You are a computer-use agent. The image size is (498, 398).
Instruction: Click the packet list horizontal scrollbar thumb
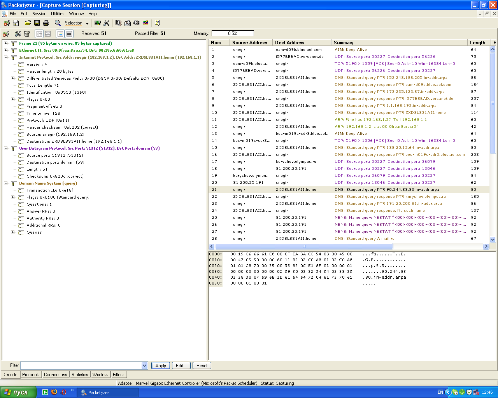point(304,246)
